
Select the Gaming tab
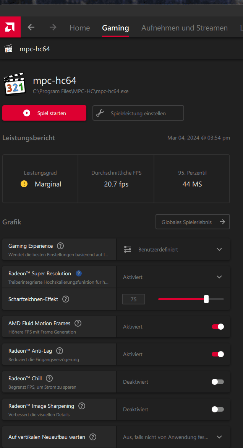click(115, 28)
